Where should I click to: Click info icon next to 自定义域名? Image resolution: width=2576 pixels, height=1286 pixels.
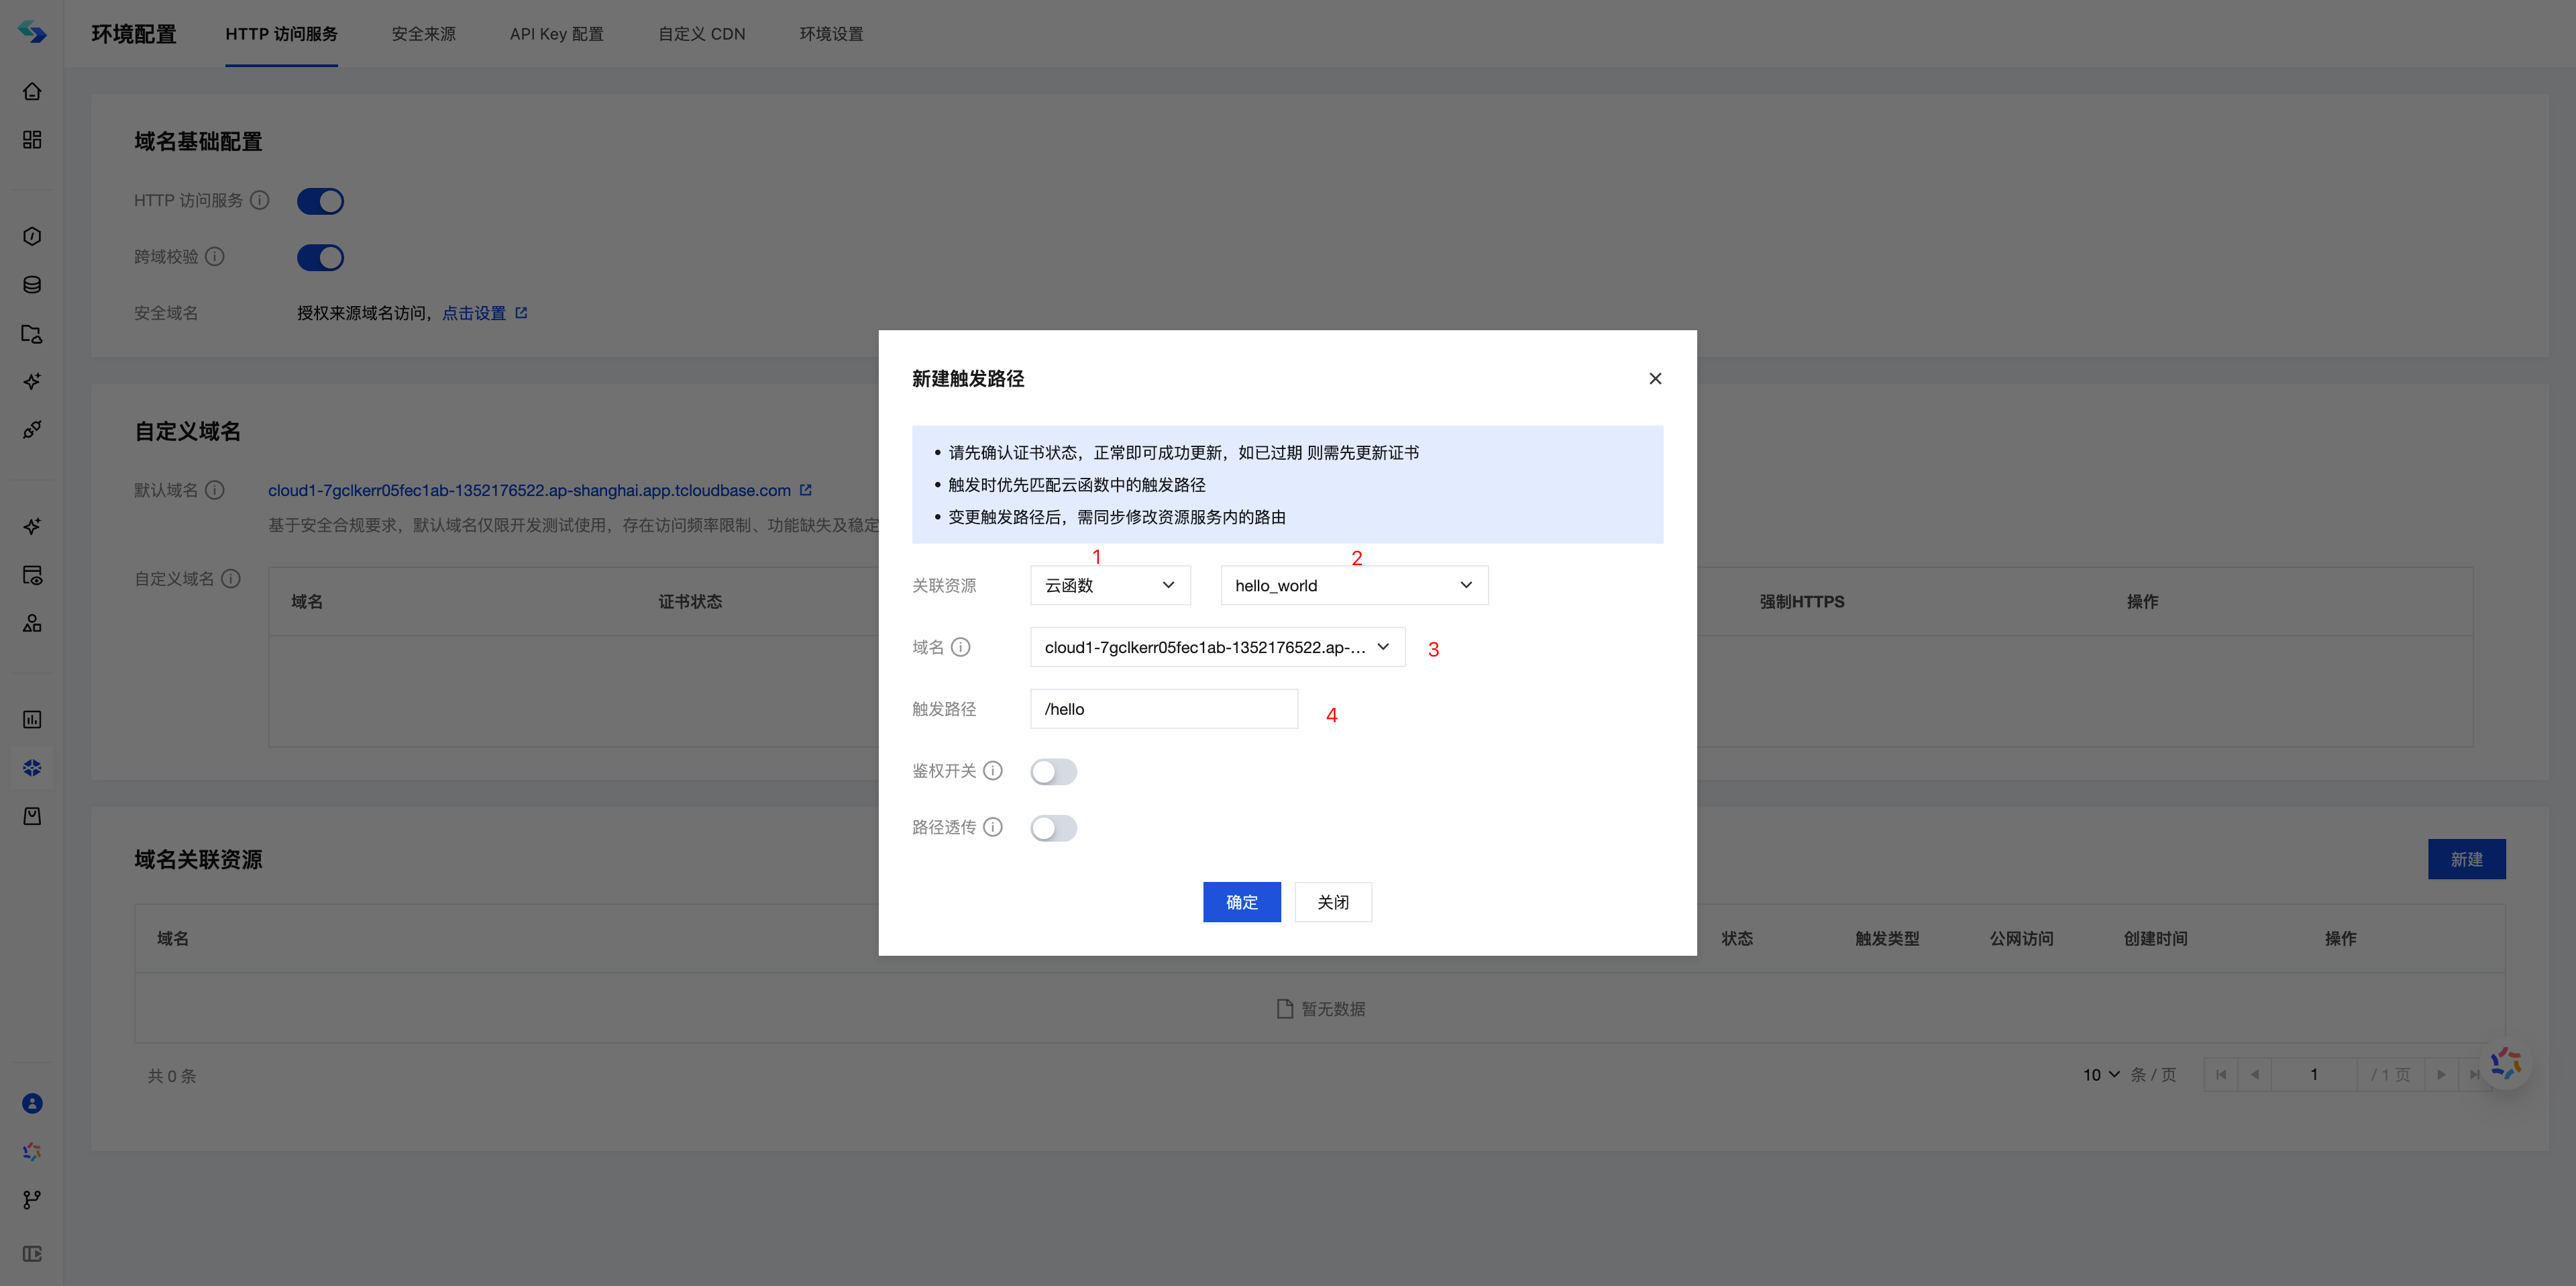(x=231, y=579)
